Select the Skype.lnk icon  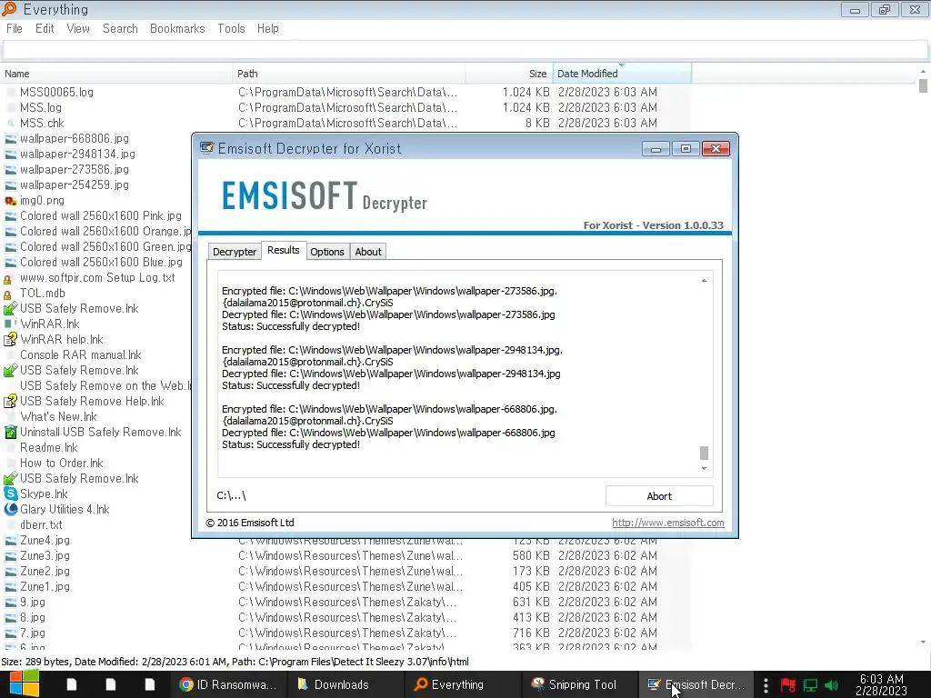click(11, 494)
